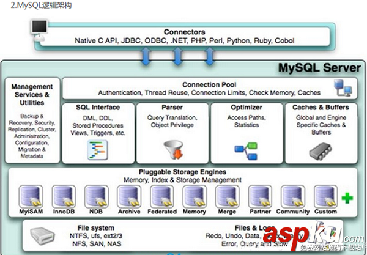
Task: Click the 'MyISAM' label
Action: (x=31, y=212)
